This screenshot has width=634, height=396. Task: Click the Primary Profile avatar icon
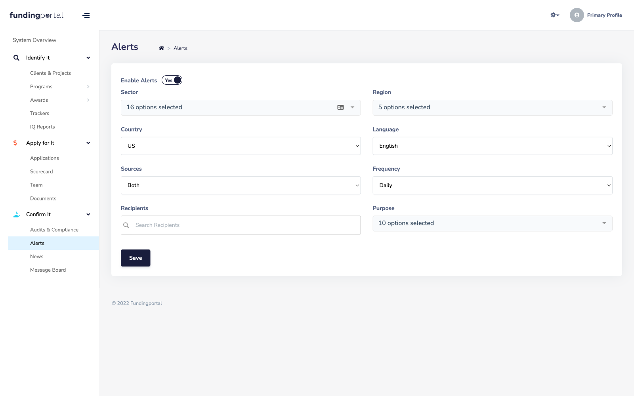coord(577,15)
